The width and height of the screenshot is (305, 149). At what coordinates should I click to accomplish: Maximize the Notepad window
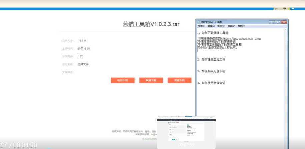278,22
